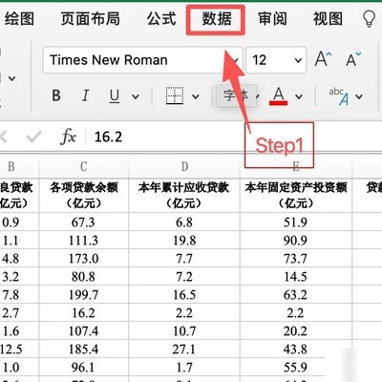Select the cell with value 90.9
382x382 pixels.
point(296,240)
